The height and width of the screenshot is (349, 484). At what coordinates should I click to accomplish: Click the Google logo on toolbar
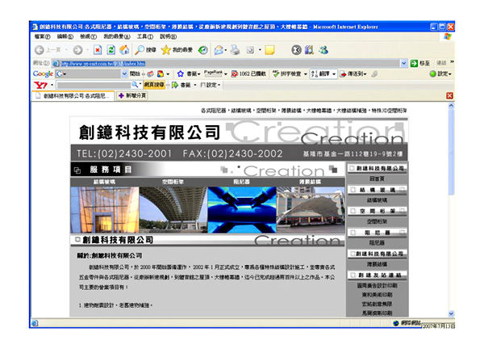(x=43, y=74)
